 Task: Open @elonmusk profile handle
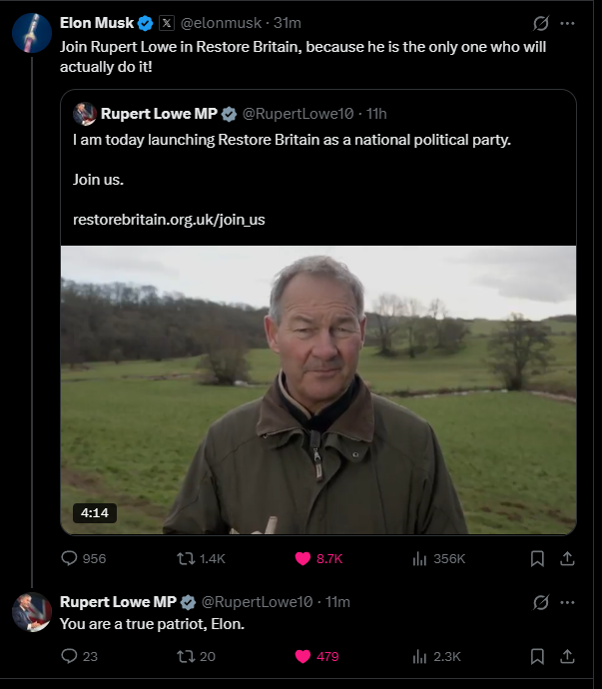pyautogui.click(x=223, y=23)
